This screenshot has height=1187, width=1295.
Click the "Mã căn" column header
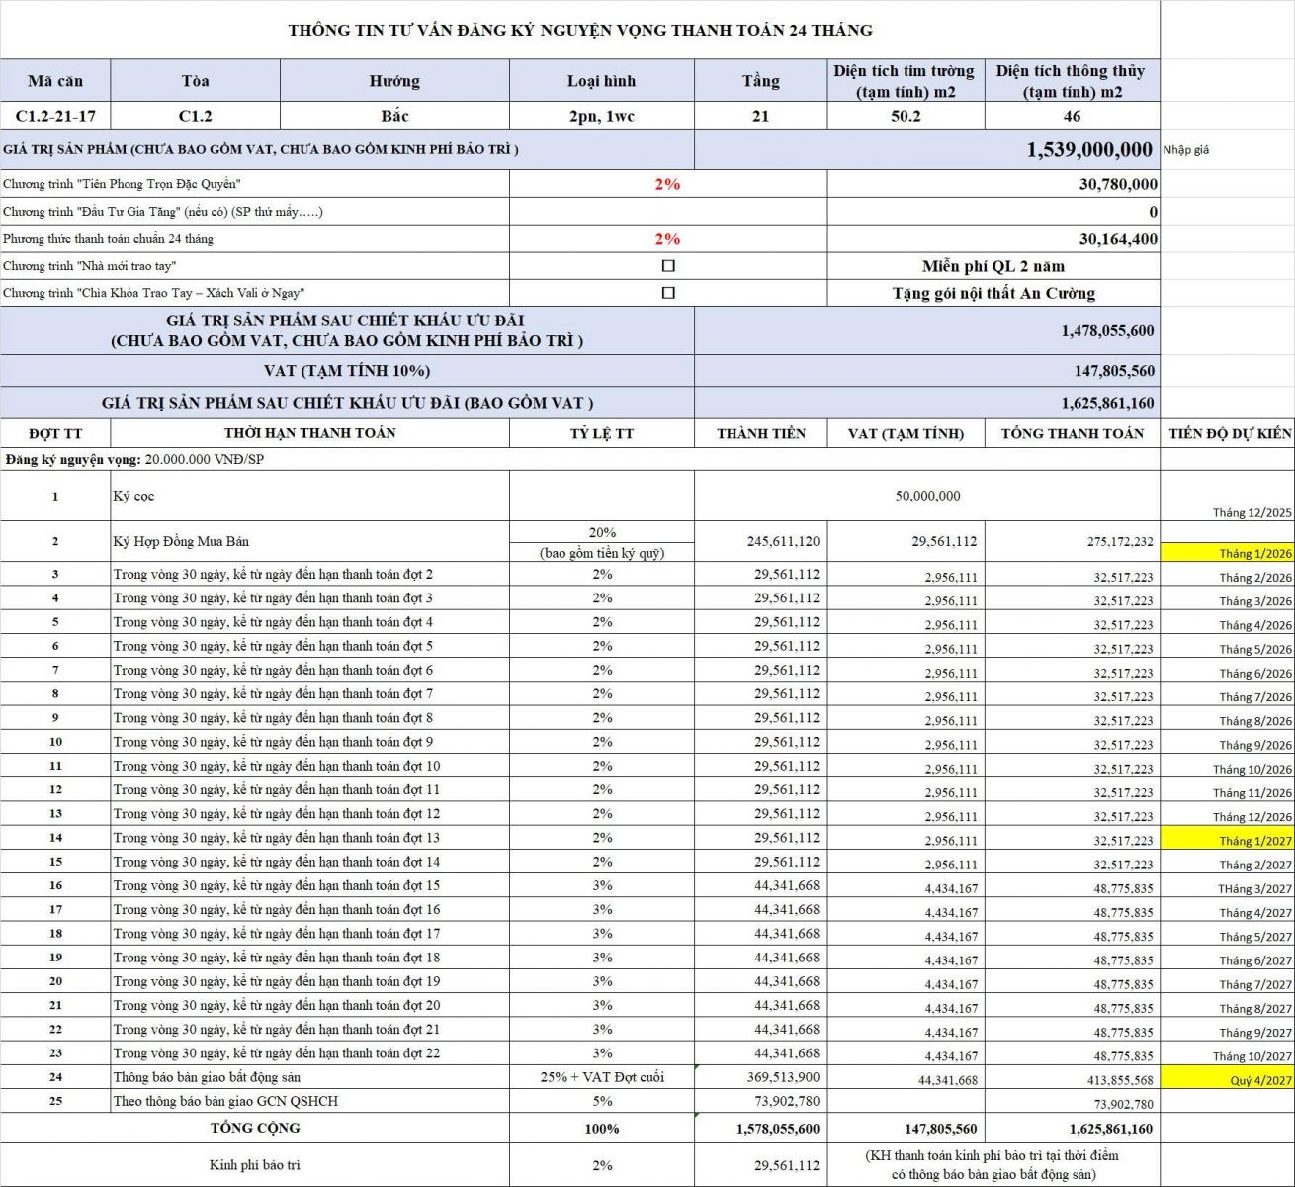(55, 81)
